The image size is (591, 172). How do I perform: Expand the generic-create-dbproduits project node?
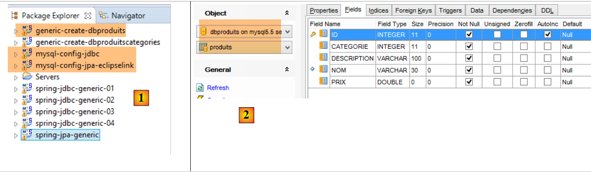click(x=17, y=30)
